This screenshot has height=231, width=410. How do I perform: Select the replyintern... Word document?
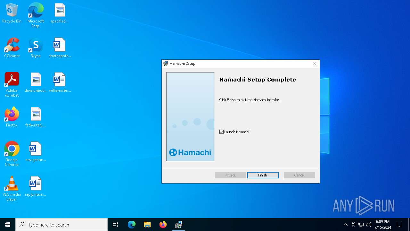point(36,186)
